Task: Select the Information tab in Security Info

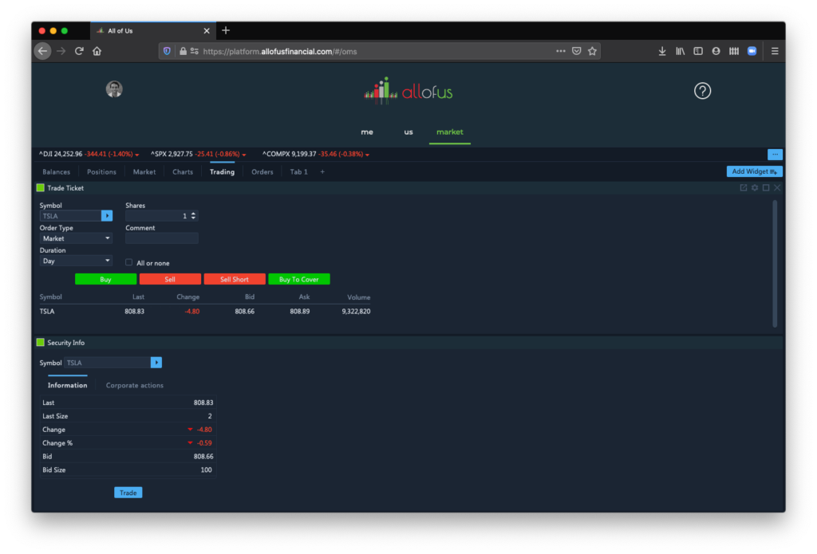Action: [67, 385]
